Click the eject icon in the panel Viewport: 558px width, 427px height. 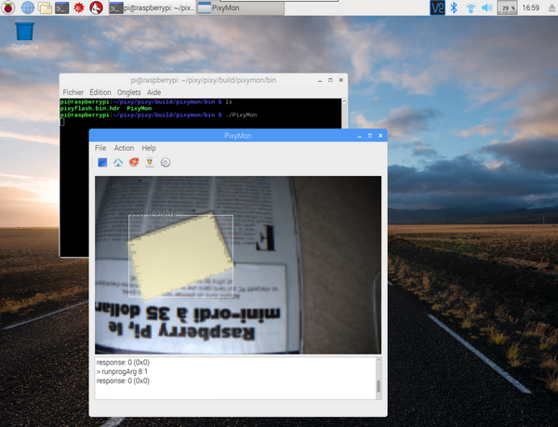(x=551, y=7)
